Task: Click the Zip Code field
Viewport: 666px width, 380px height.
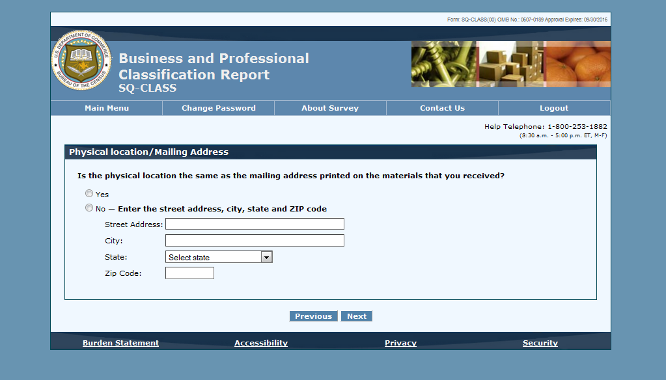Action: pyautogui.click(x=189, y=273)
